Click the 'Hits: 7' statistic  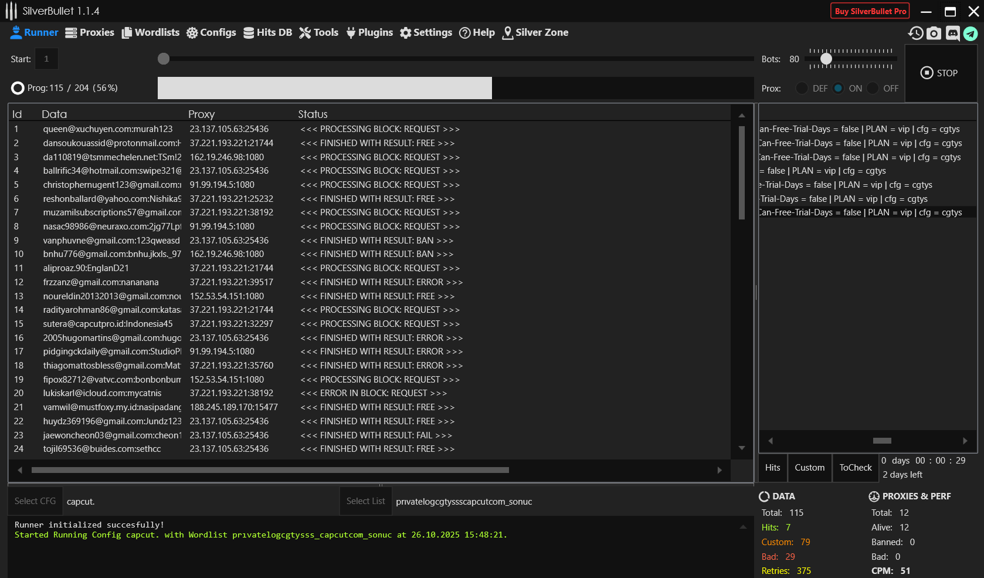tap(776, 528)
